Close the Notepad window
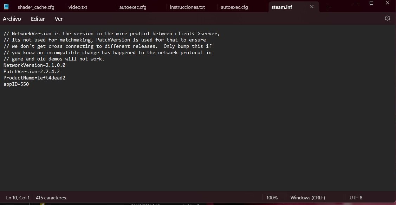Image resolution: width=396 pixels, height=205 pixels. [x=388, y=3]
